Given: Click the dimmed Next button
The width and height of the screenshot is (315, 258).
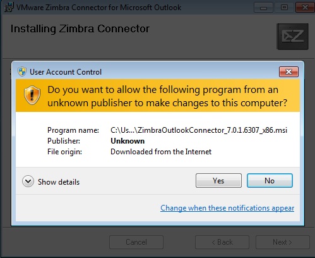Looking at the screenshot, I should (283, 242).
